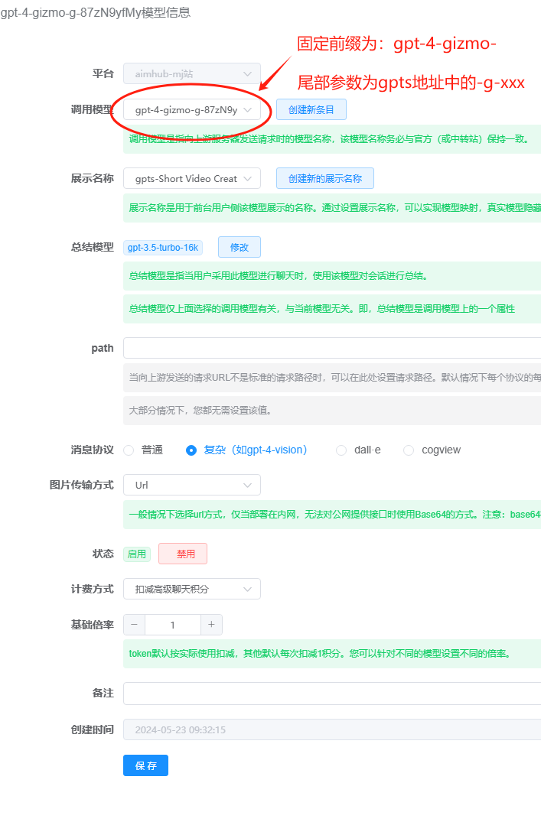Screen dimensions: 541x822
Task: Click the chevron arrow in 图片传输方式 select
Action: pyautogui.click(x=247, y=486)
